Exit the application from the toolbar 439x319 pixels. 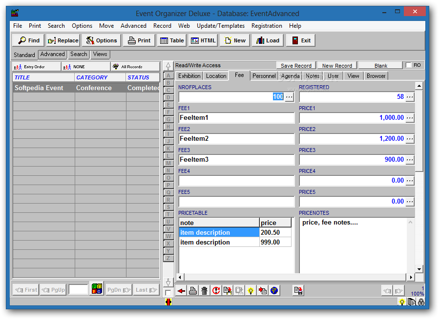click(301, 40)
